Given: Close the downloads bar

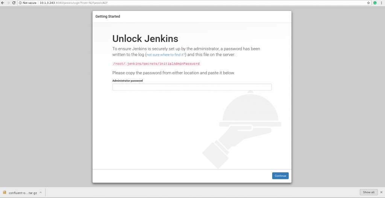Looking at the screenshot, I should pos(381,192).
